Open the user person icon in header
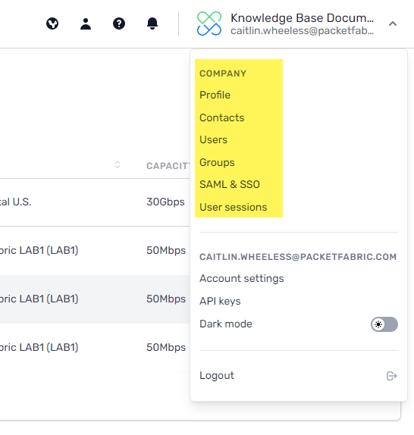Image resolution: width=414 pixels, height=435 pixels. tap(86, 23)
